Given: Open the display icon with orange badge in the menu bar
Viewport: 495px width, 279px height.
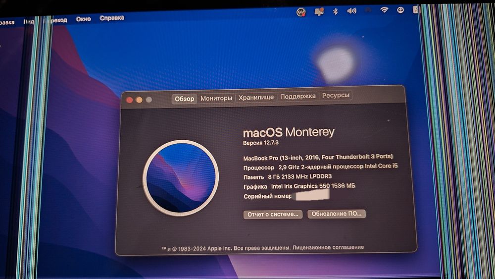Looking at the screenshot, I should tap(319, 12).
